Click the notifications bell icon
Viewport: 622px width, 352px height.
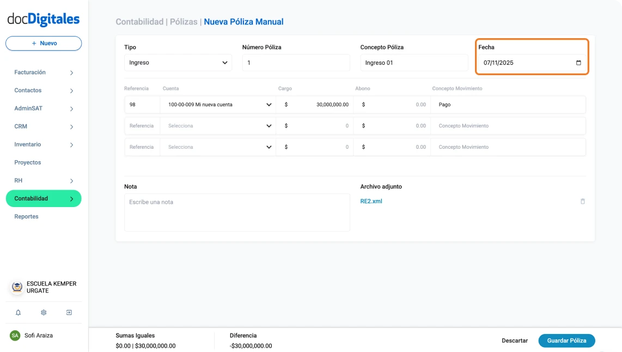18,313
